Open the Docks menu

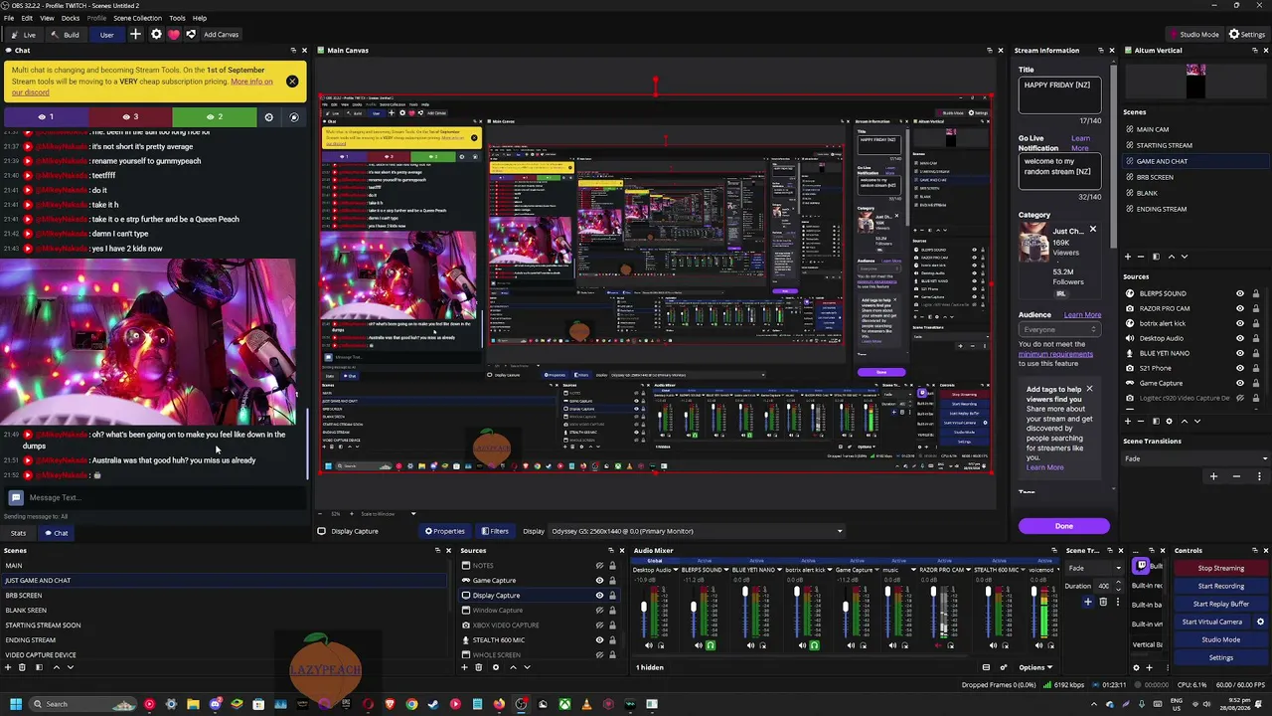pyautogui.click(x=71, y=18)
